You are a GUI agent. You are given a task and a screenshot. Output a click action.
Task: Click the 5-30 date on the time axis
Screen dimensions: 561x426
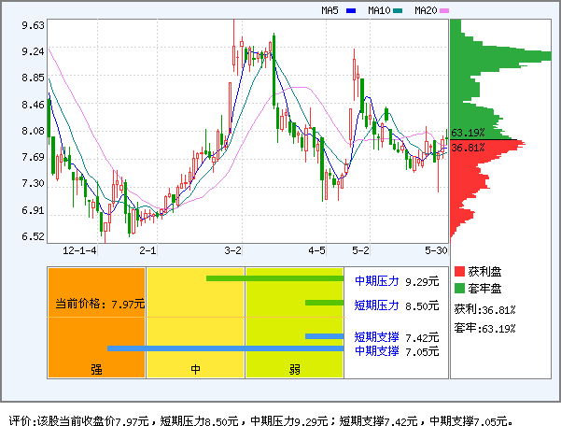point(436,251)
